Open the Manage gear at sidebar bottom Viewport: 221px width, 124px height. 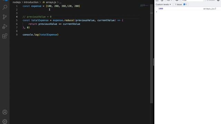click(5, 122)
